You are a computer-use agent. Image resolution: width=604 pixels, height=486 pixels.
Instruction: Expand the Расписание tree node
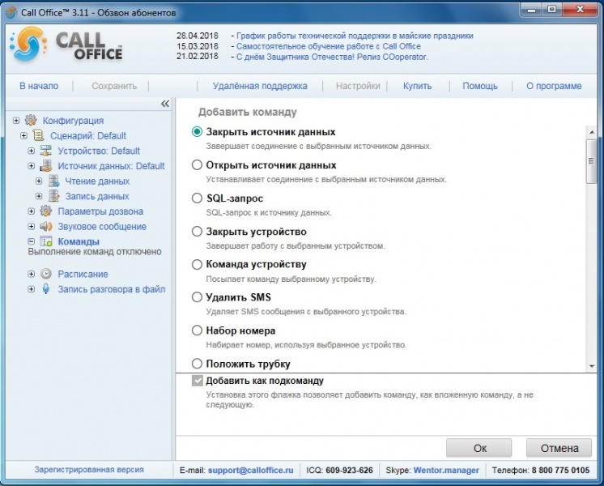pos(32,274)
